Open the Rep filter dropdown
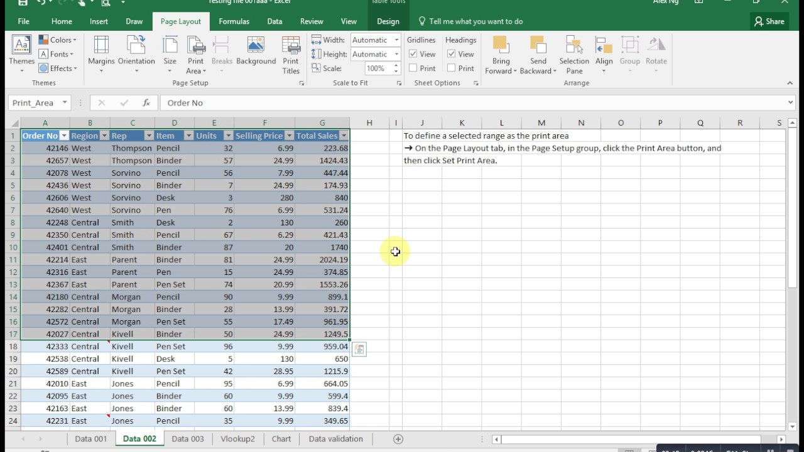 pos(149,136)
